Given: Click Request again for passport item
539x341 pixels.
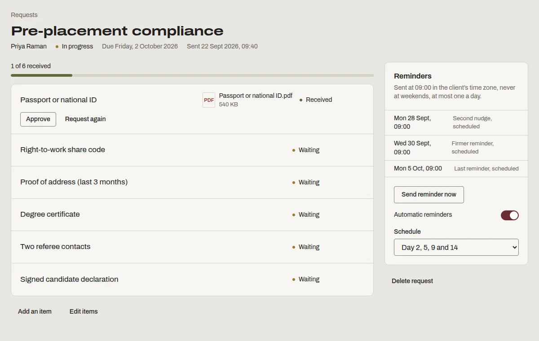Looking at the screenshot, I should [x=85, y=119].
